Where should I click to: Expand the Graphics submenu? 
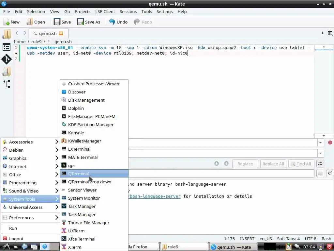pos(30,158)
